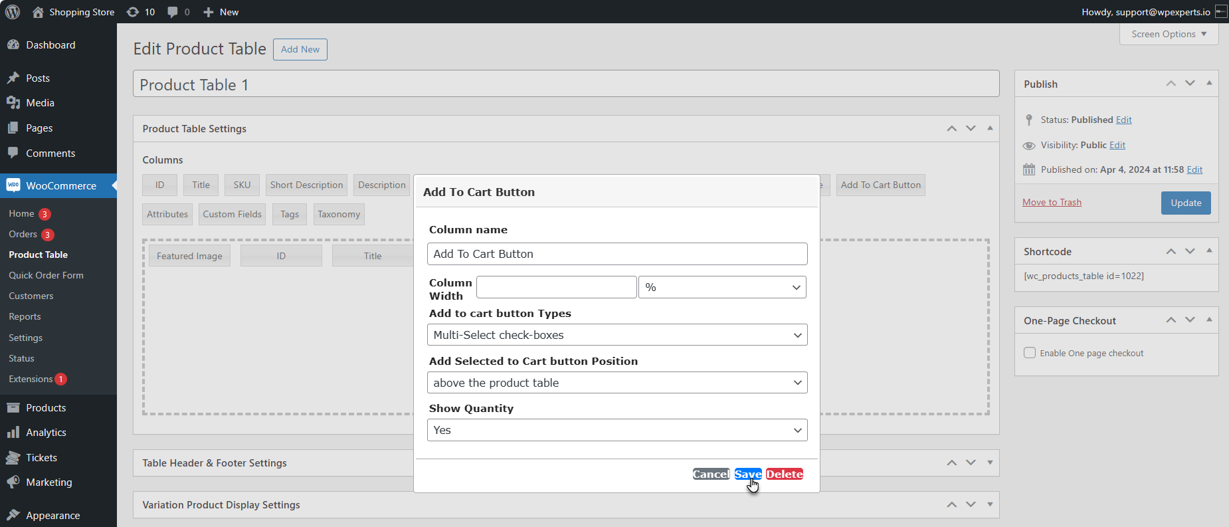This screenshot has height=527, width=1229.
Task: Open the column width unit dropdown
Action: [722, 287]
